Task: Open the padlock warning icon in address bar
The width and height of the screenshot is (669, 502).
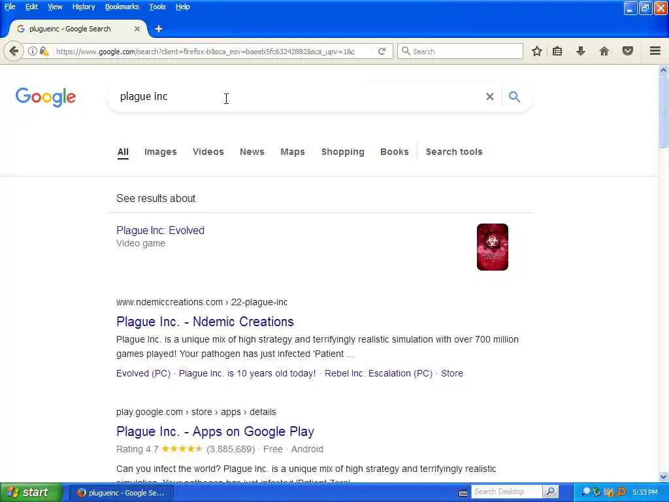Action: pos(44,51)
